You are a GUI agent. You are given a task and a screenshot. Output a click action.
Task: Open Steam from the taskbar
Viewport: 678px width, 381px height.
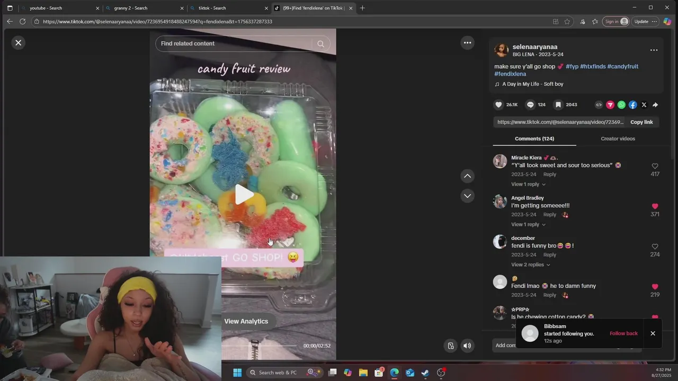(x=425, y=373)
